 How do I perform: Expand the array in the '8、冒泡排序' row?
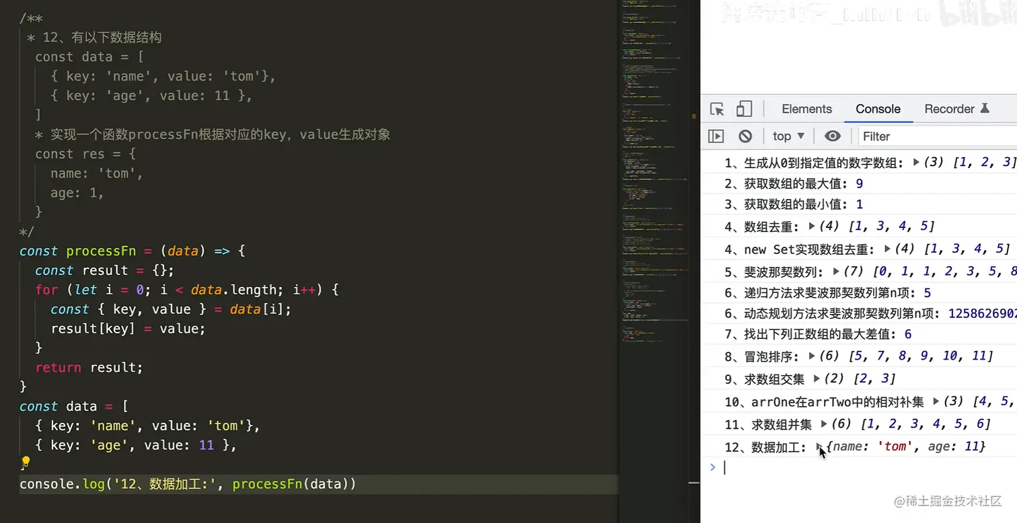pos(812,356)
